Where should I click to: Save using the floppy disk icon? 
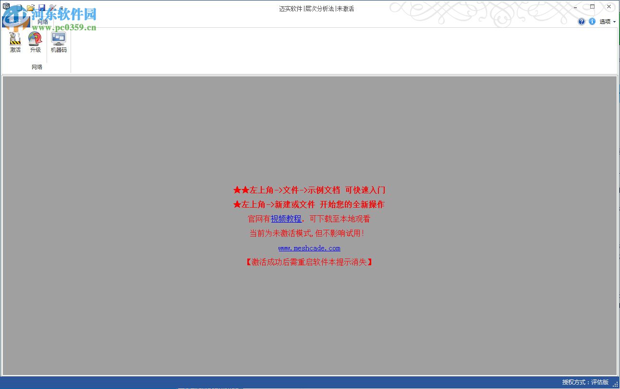coord(42,8)
